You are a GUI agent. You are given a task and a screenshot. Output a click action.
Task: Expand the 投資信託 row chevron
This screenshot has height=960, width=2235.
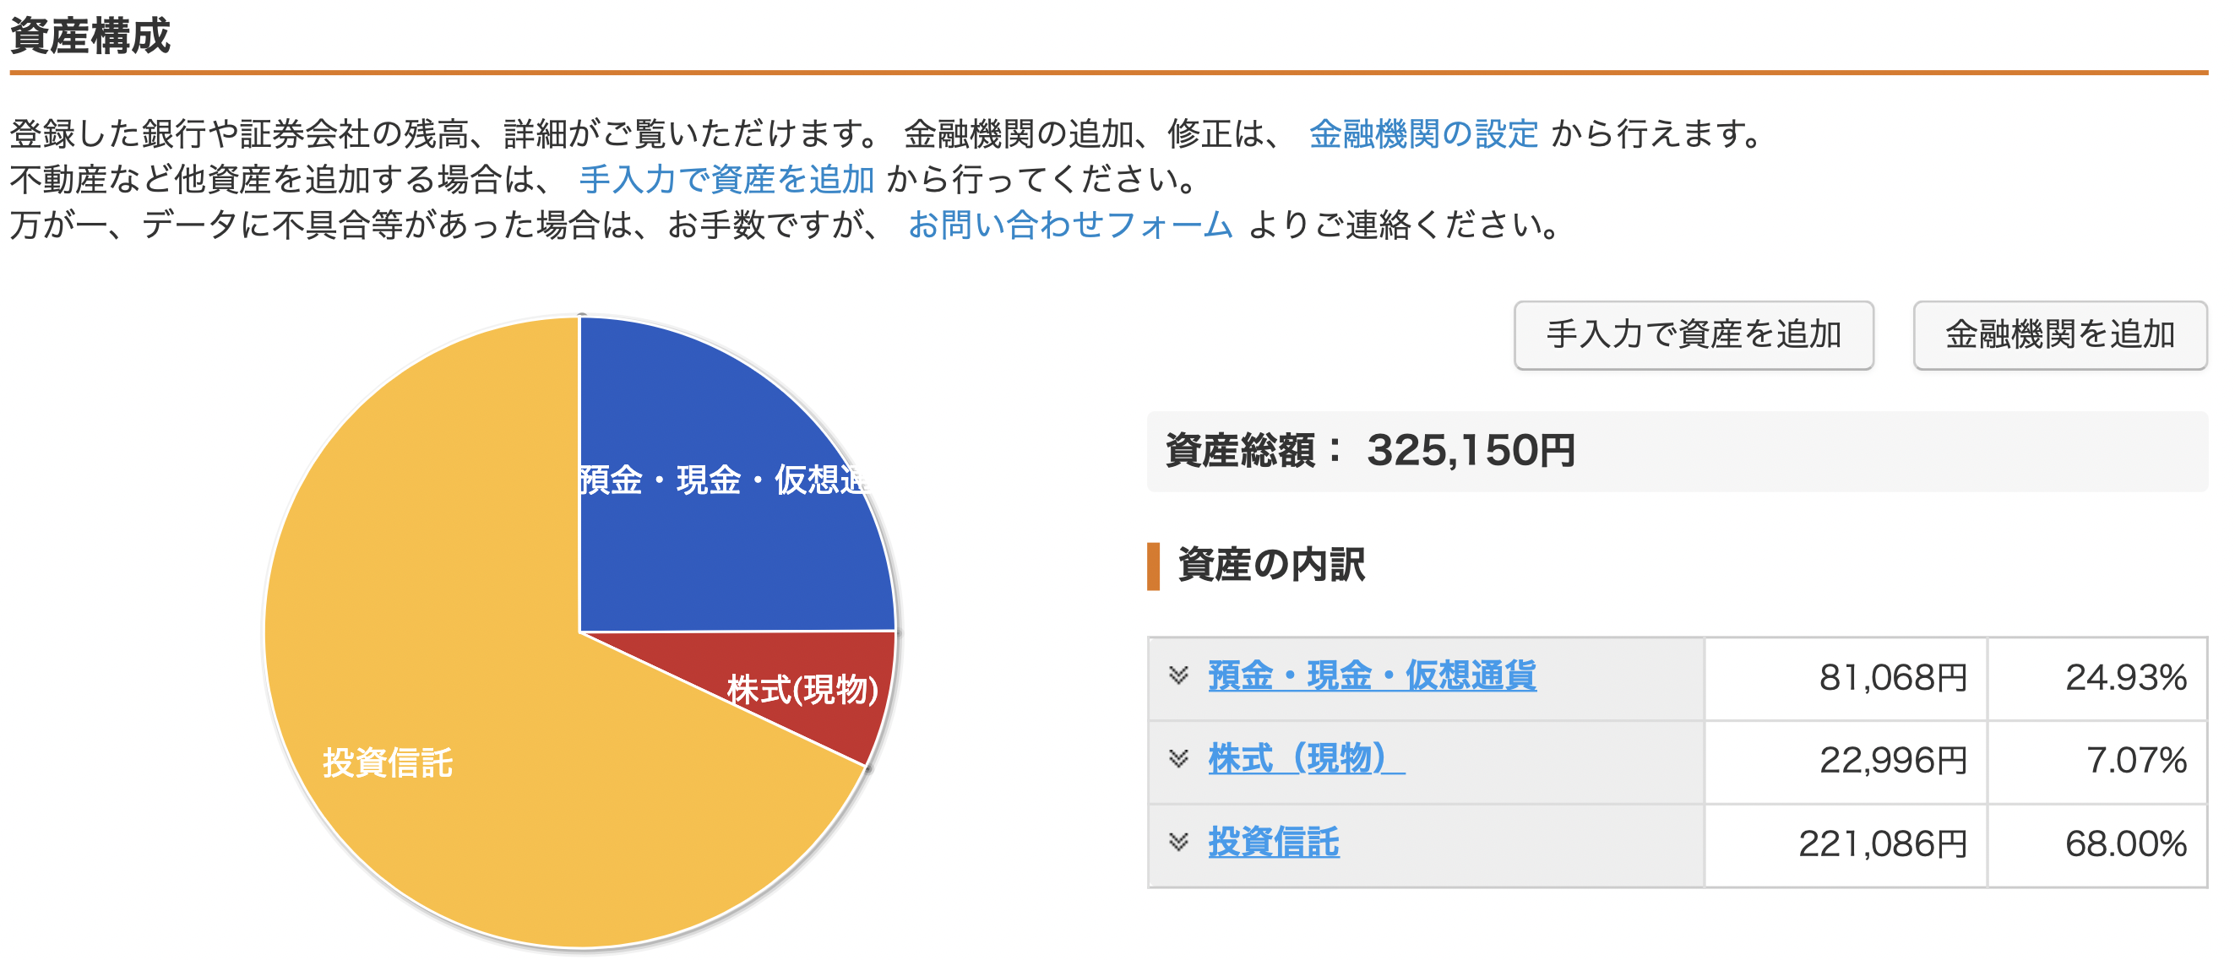[1177, 842]
